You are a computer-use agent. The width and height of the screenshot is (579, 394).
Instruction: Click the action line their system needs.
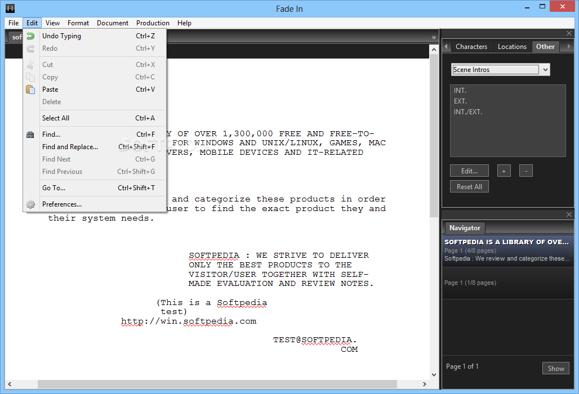(101, 218)
